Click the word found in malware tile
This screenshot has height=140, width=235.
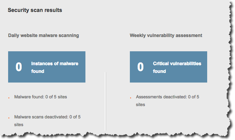pyautogui.click(x=37, y=71)
